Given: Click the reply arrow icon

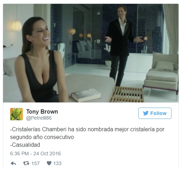Looking at the screenshot, I should 13,163.
